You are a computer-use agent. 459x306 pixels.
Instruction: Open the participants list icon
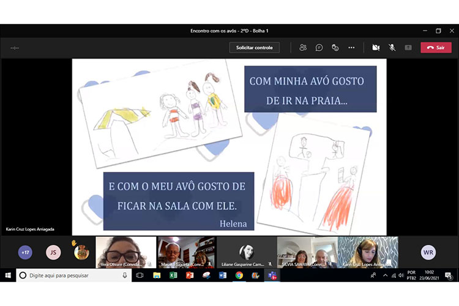click(303, 48)
